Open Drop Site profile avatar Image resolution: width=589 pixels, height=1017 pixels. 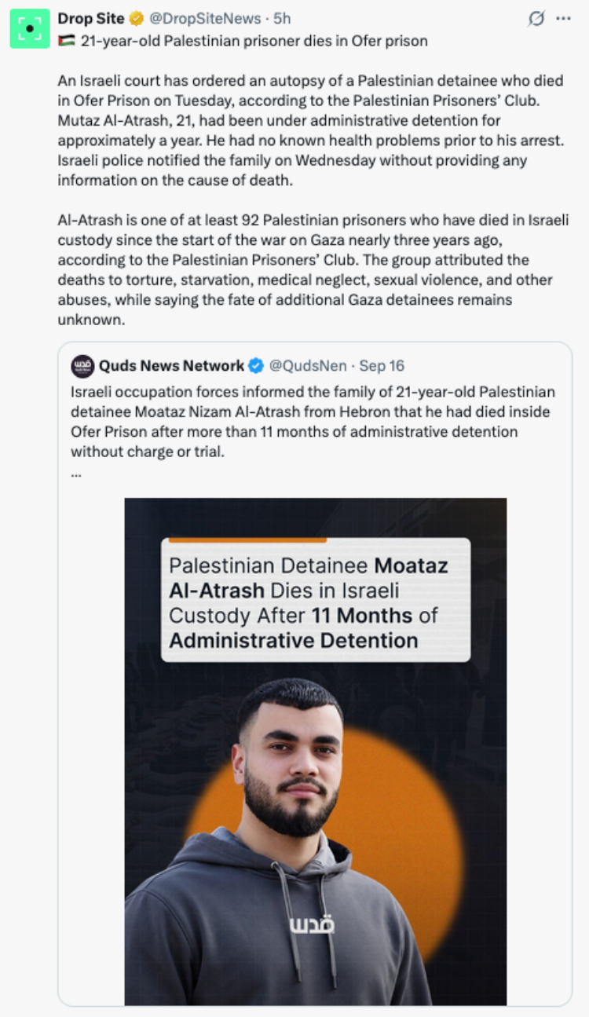30,29
